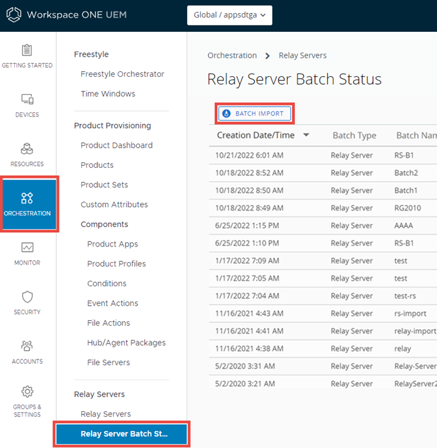Go to Relay Servers breadcrumb link
The width and height of the screenshot is (437, 448).
click(303, 56)
